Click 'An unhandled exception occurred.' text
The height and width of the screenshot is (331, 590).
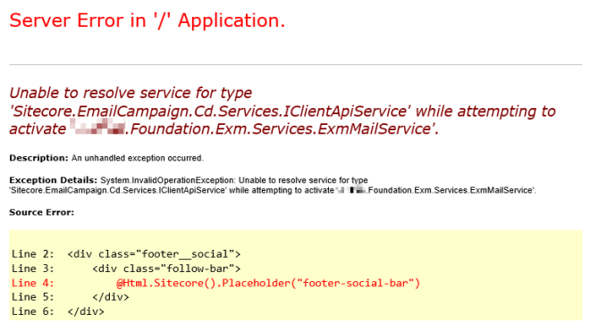click(x=138, y=158)
